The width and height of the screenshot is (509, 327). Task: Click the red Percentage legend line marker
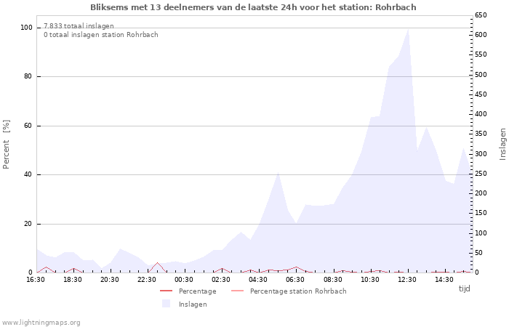point(166,291)
